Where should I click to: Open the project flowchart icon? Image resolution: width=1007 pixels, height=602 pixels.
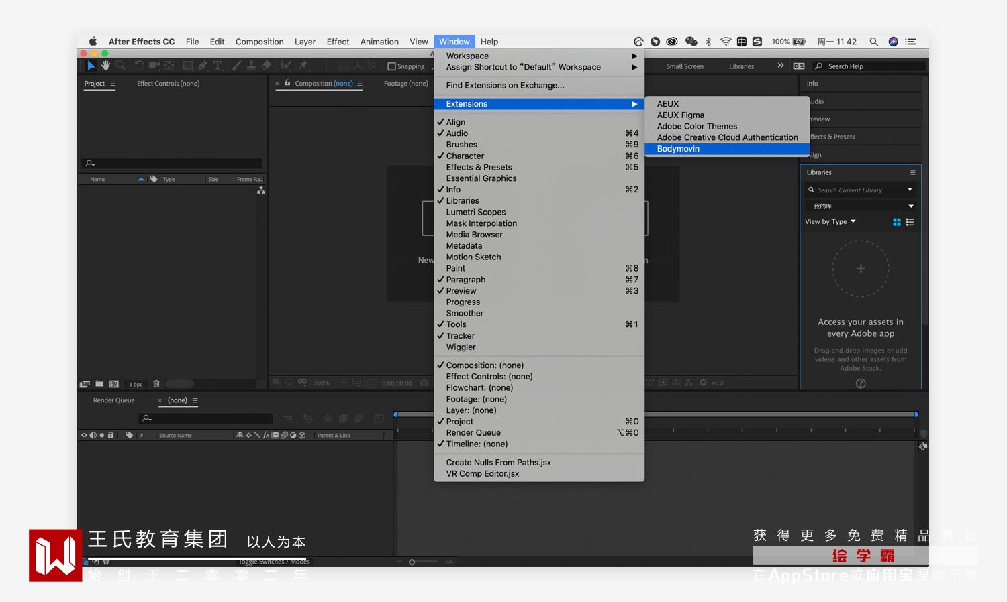261,191
